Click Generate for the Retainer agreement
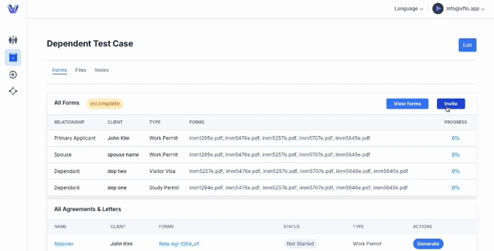The height and width of the screenshot is (251, 494). click(x=428, y=244)
